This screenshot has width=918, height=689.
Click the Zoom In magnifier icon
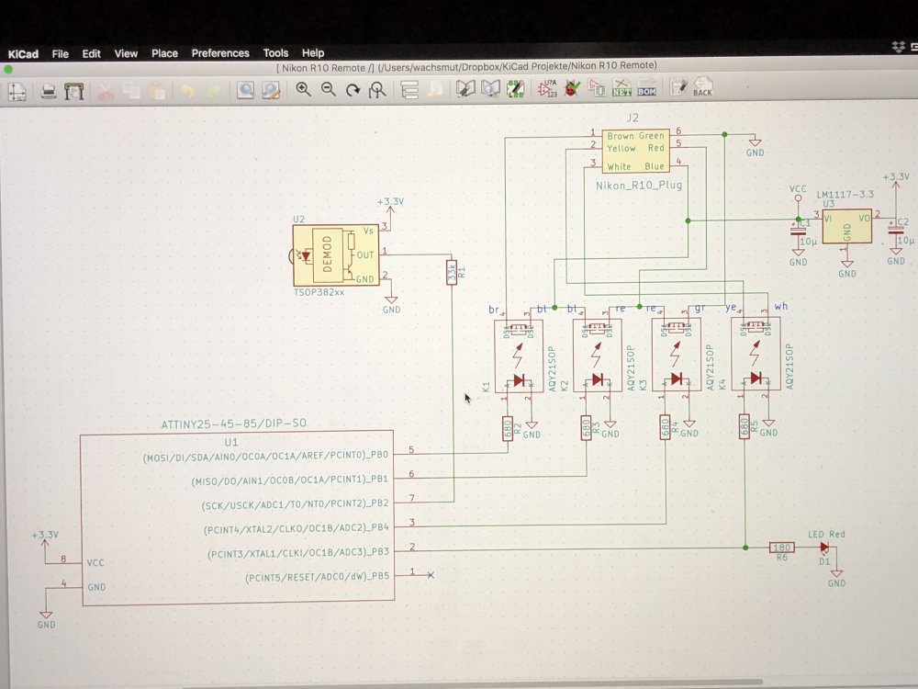tap(303, 90)
